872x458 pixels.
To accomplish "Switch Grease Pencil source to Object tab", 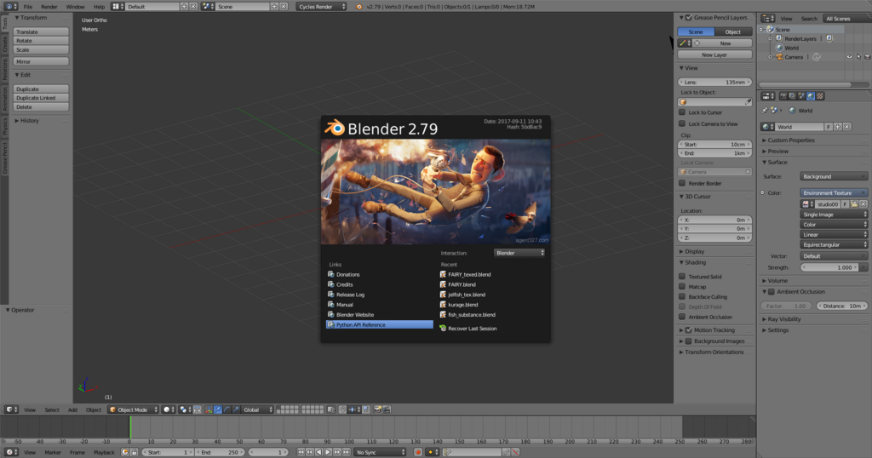I will (x=733, y=31).
